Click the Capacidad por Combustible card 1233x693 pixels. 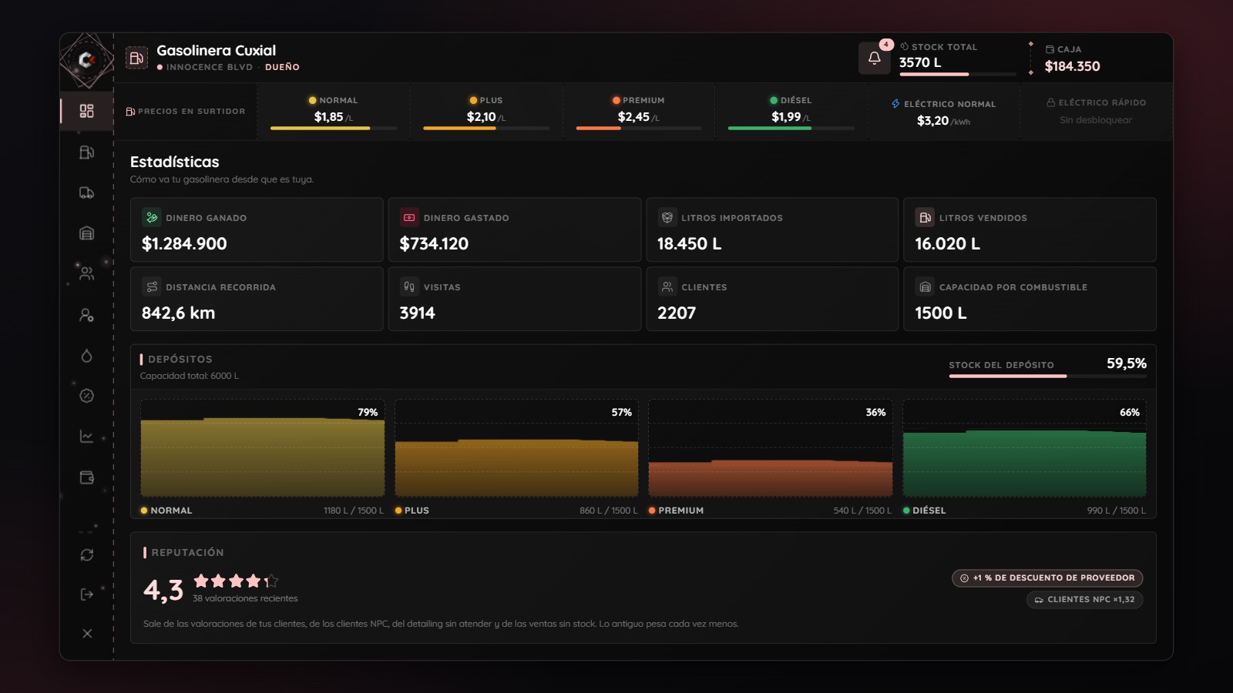1030,299
